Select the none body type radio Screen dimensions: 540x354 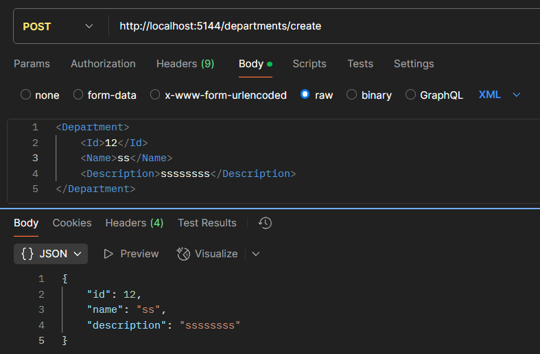click(x=26, y=95)
